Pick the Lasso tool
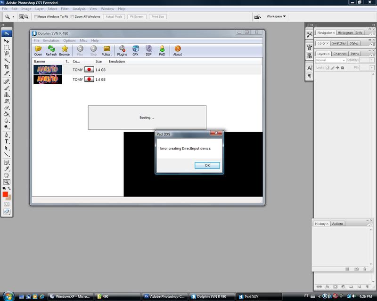 click(7, 54)
